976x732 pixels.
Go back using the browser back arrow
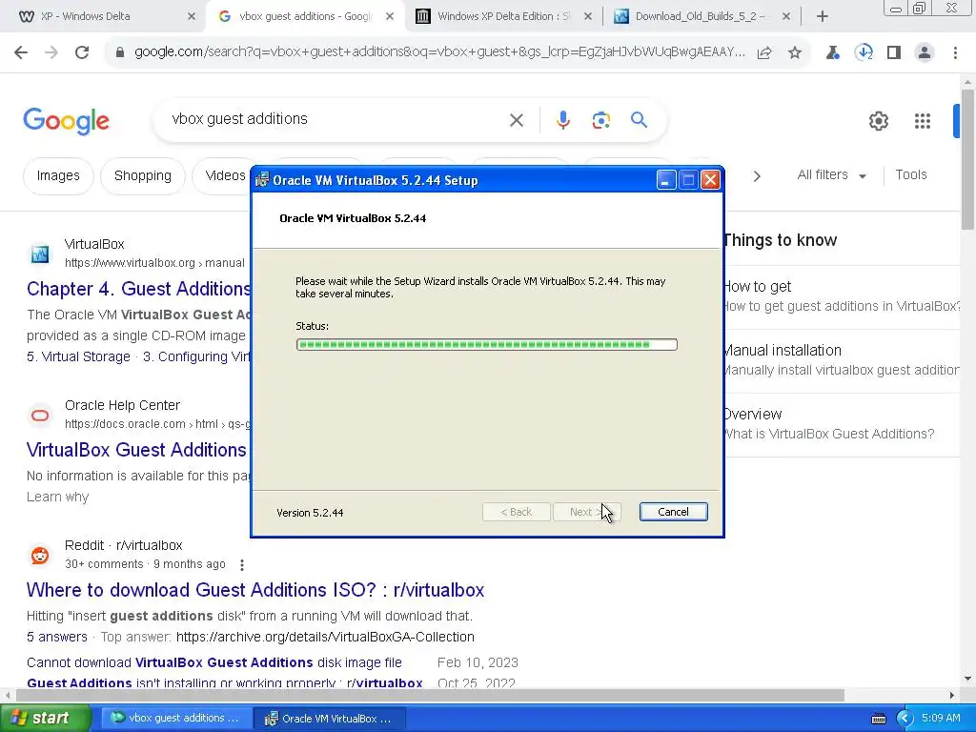coord(21,53)
